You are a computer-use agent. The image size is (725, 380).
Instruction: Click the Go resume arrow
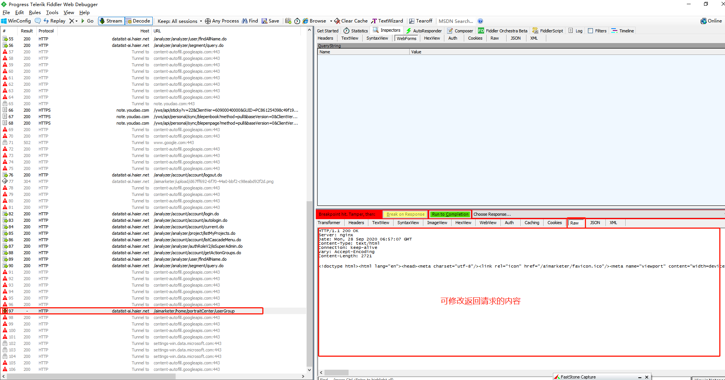click(83, 21)
